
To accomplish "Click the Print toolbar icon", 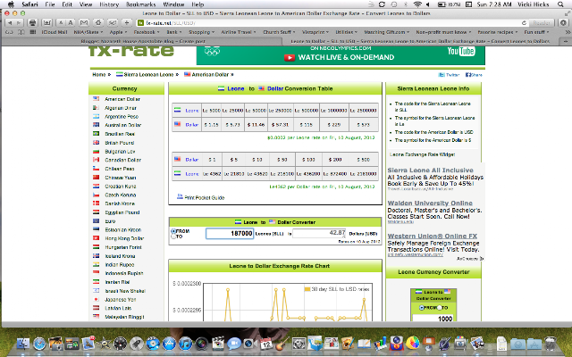I will pos(32,22).
